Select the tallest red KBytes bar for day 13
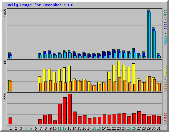Screen dimensions: 169x132 click(x=70, y=109)
